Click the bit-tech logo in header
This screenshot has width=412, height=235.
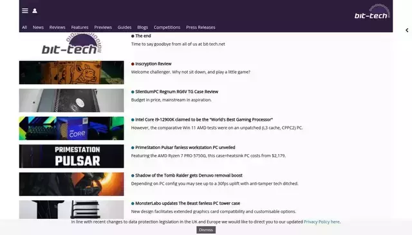(x=372, y=12)
